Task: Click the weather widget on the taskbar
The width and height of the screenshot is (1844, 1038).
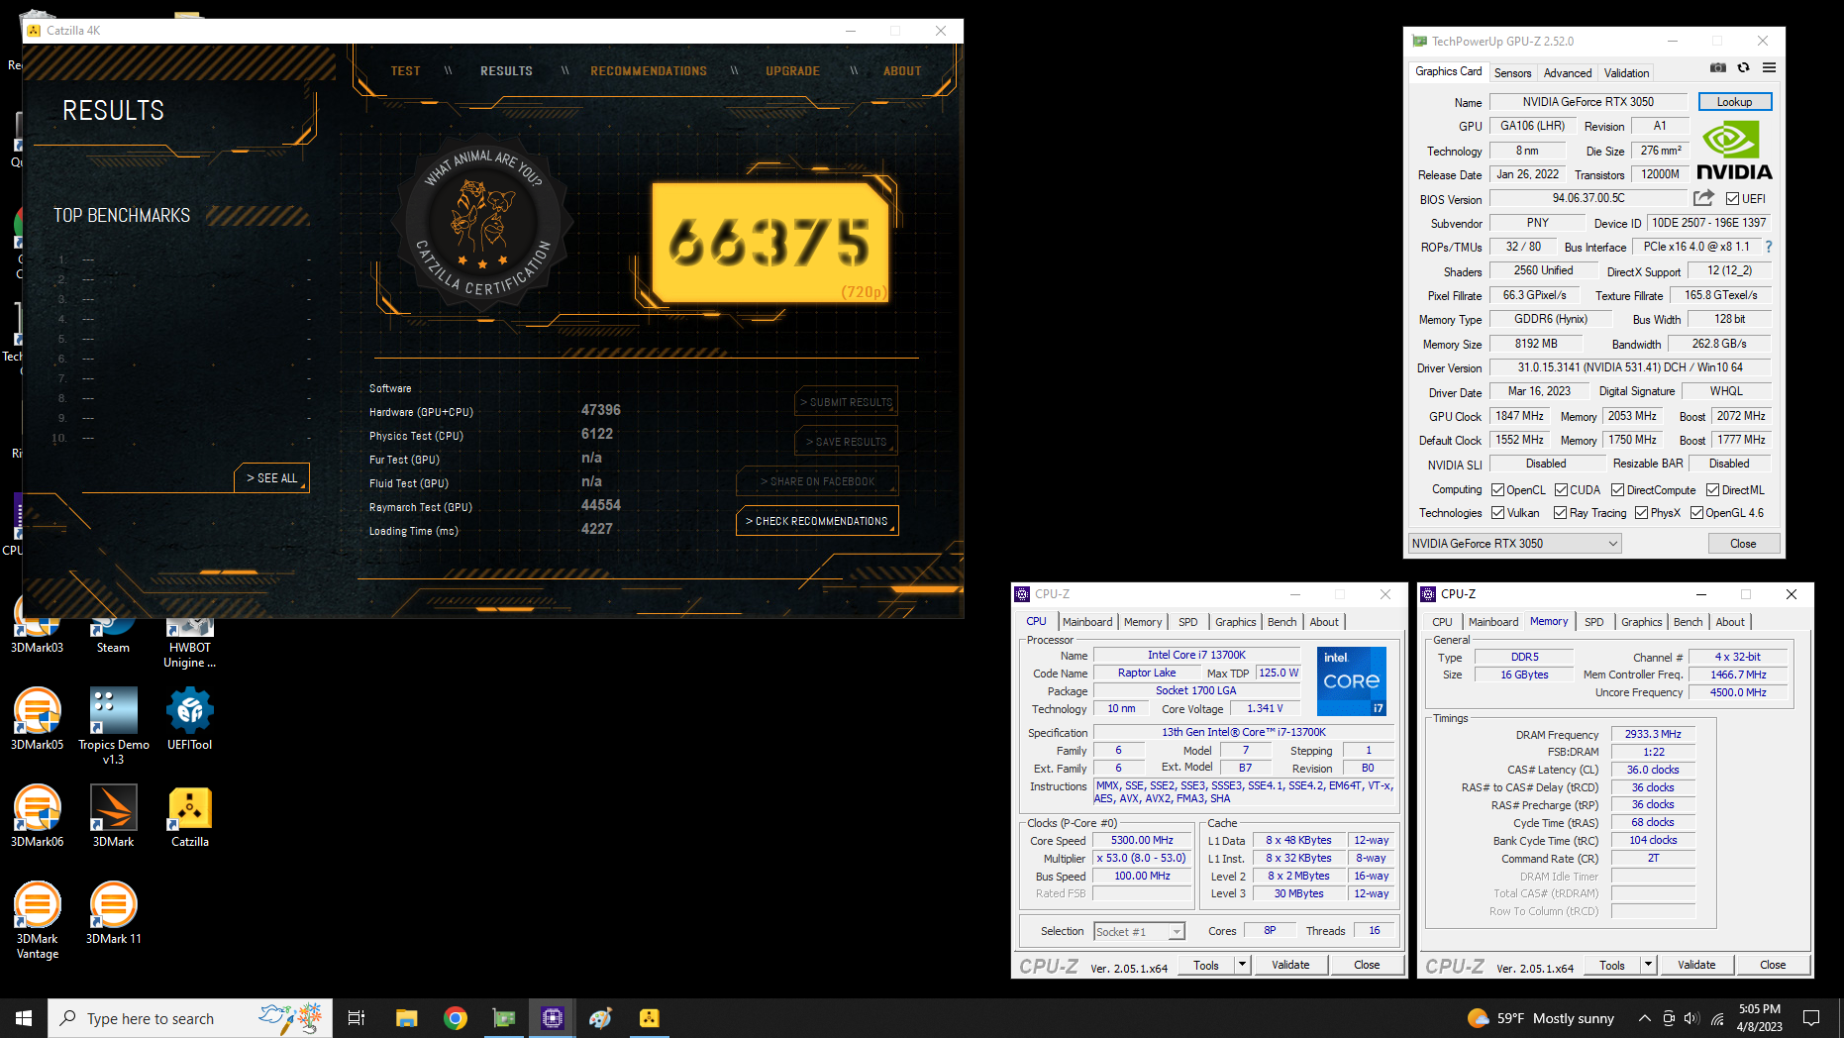Action: coord(1540,1018)
